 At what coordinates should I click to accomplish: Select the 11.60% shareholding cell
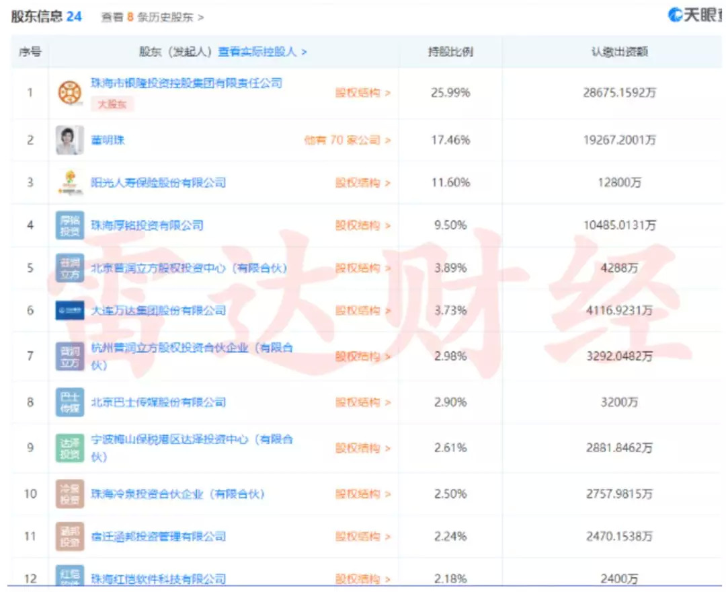point(450,182)
